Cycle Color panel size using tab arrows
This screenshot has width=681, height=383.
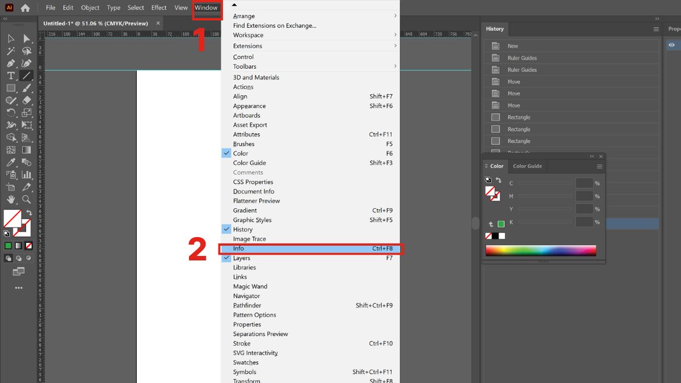pyautogui.click(x=486, y=166)
